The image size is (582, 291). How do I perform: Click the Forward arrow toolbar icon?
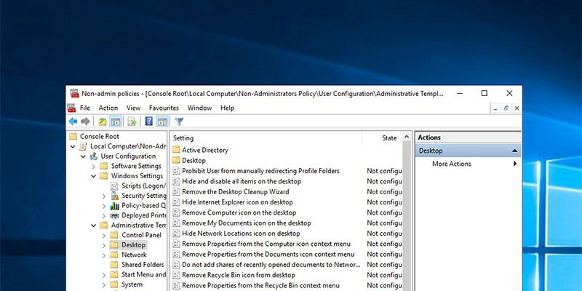click(x=85, y=121)
